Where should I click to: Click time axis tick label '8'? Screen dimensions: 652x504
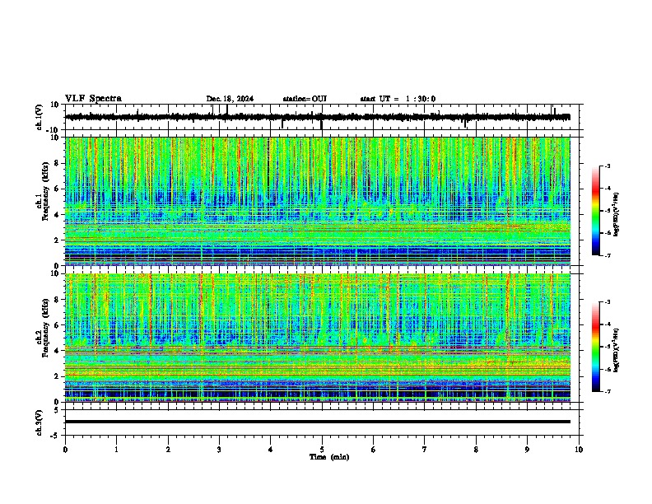point(476,450)
